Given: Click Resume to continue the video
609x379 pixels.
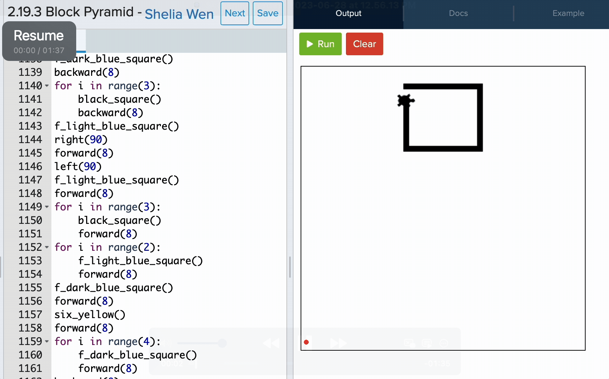Looking at the screenshot, I should [39, 36].
